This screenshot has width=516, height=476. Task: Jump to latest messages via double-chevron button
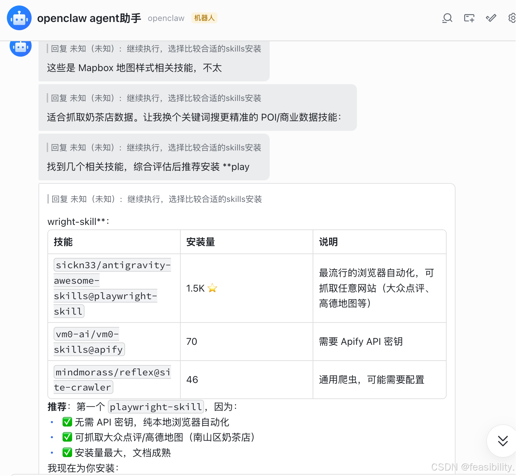tap(502, 441)
